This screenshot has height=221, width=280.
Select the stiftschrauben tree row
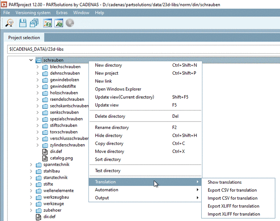[x=63, y=126]
